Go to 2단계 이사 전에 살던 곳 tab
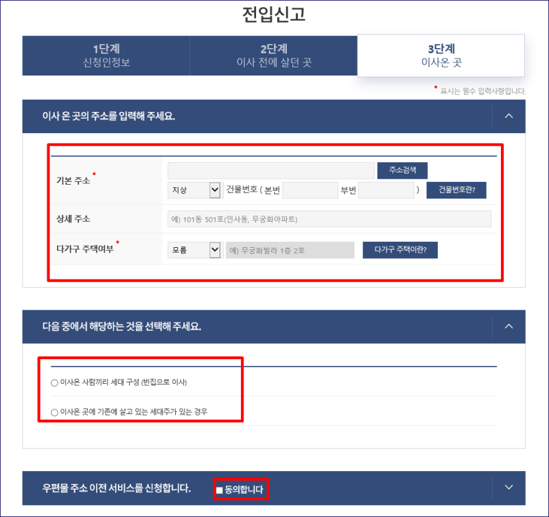The image size is (549, 517). coord(274,56)
